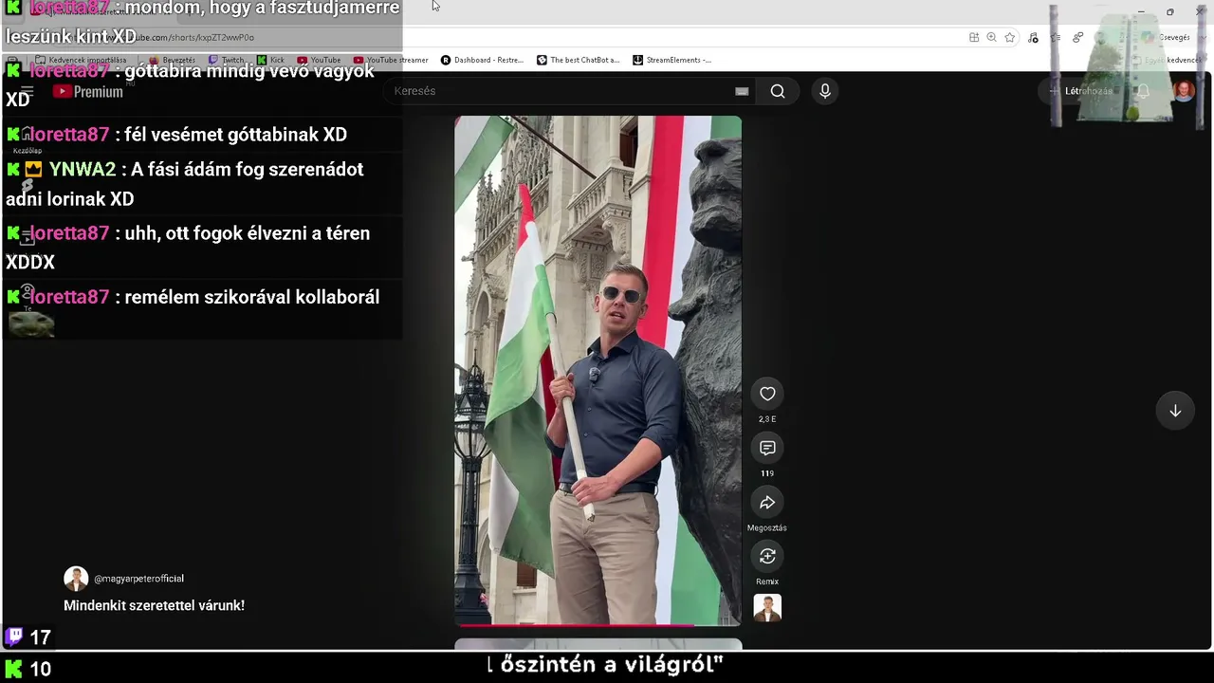
Task: Share the Short via Megosztás arrow
Action: pos(767,502)
